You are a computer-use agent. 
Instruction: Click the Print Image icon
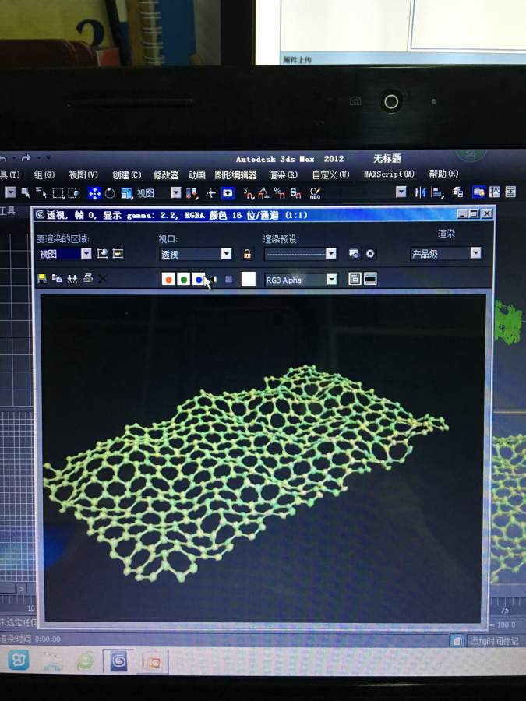click(x=88, y=278)
